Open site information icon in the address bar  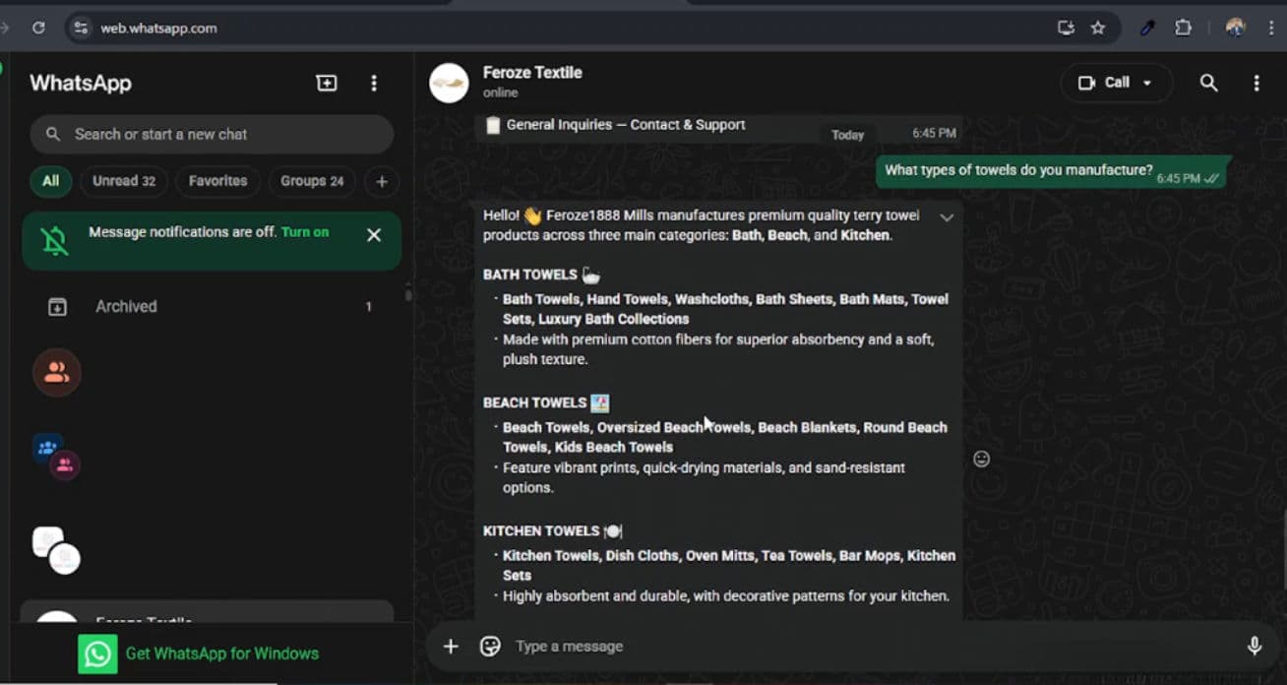tap(82, 28)
